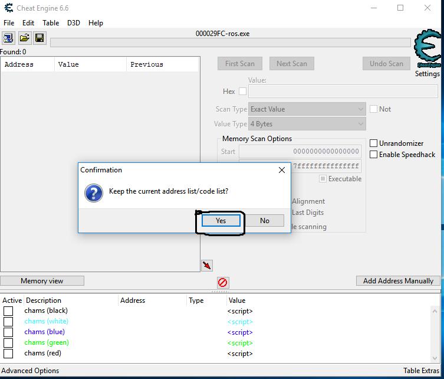Click the Address column header in cheat table
The width and height of the screenshot is (444, 379).
click(x=152, y=300)
